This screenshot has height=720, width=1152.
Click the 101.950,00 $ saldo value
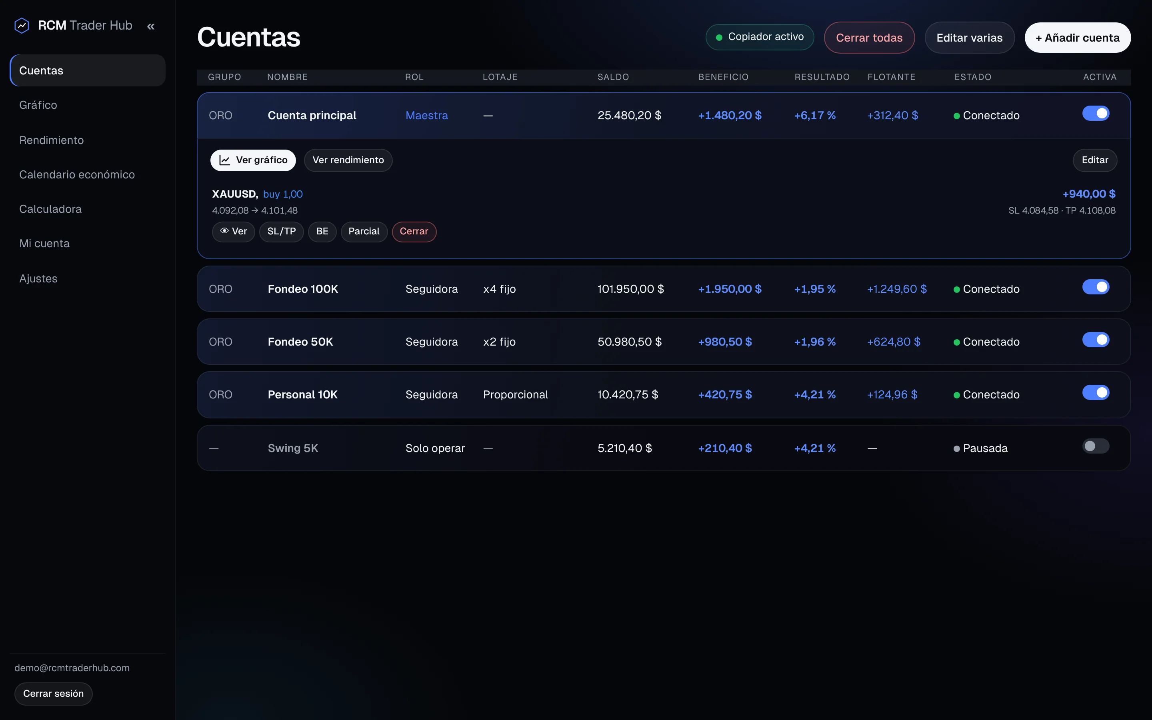[x=631, y=289]
